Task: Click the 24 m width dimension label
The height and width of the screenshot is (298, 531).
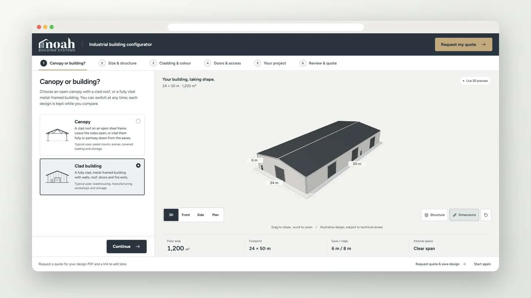Action: coord(274,183)
